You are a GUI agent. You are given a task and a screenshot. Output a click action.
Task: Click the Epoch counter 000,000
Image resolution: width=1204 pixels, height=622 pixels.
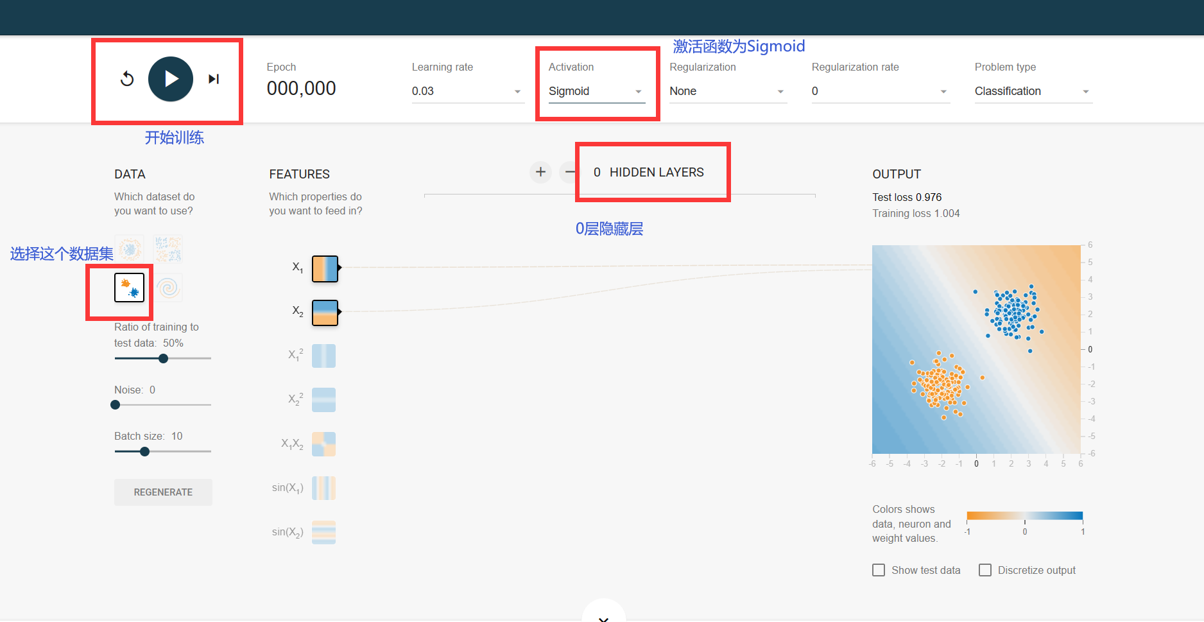tap(301, 89)
